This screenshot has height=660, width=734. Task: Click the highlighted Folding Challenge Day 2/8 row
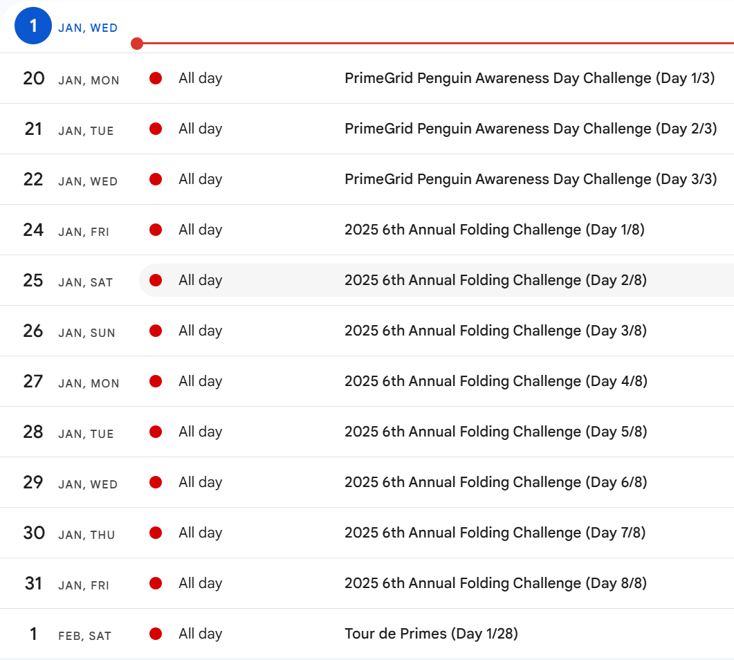pyautogui.click(x=495, y=280)
